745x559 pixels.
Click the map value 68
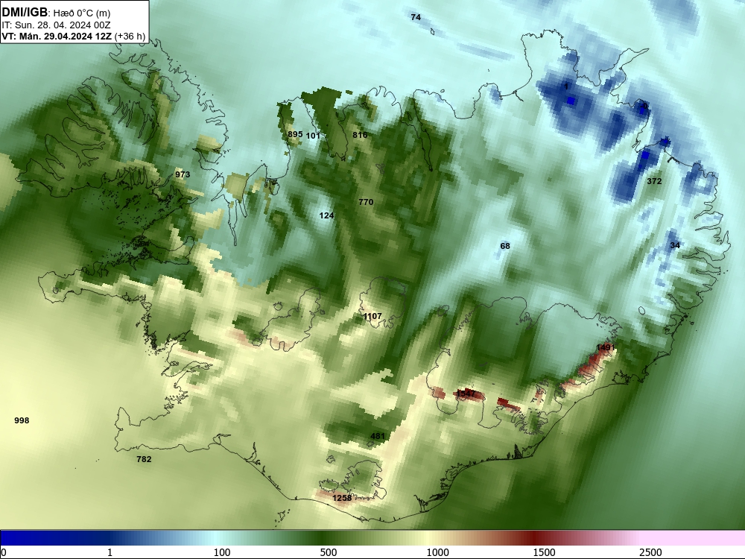click(505, 246)
